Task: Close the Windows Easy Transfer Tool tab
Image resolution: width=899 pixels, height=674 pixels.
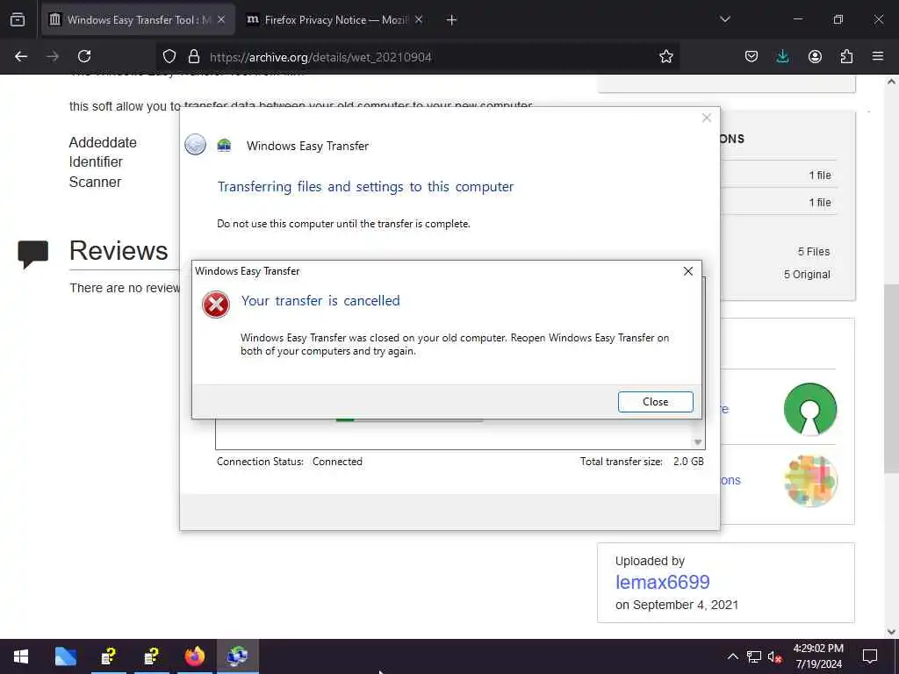Action: click(221, 20)
